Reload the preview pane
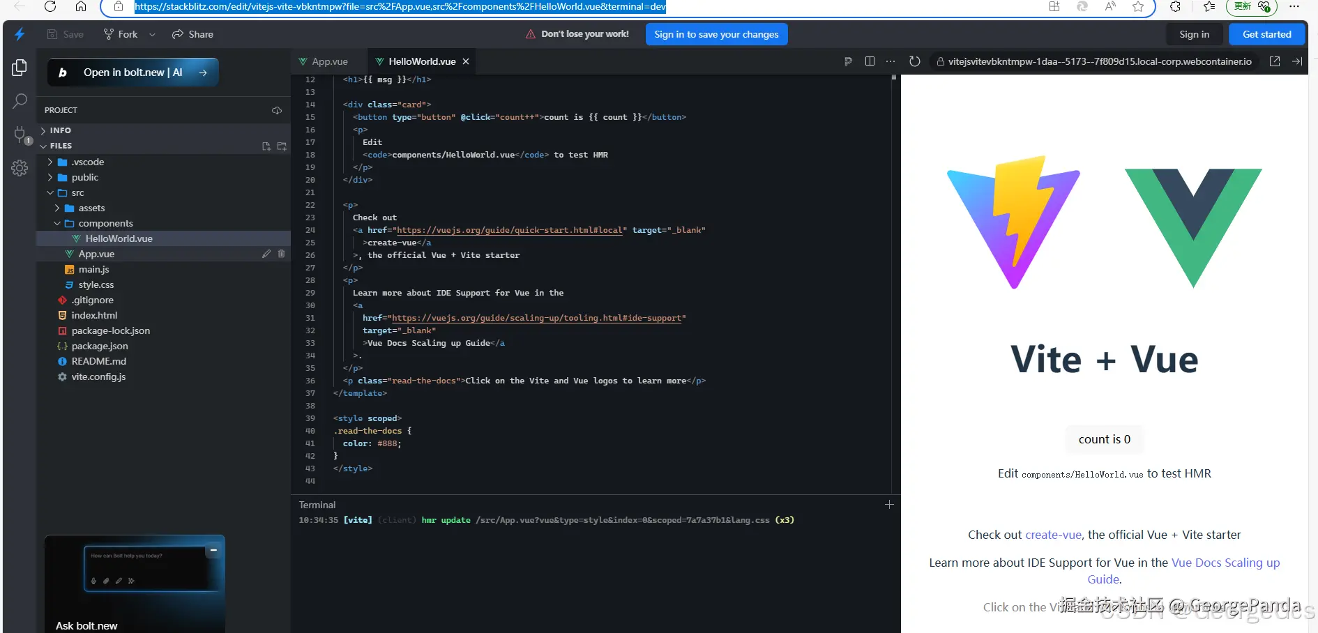 click(915, 61)
